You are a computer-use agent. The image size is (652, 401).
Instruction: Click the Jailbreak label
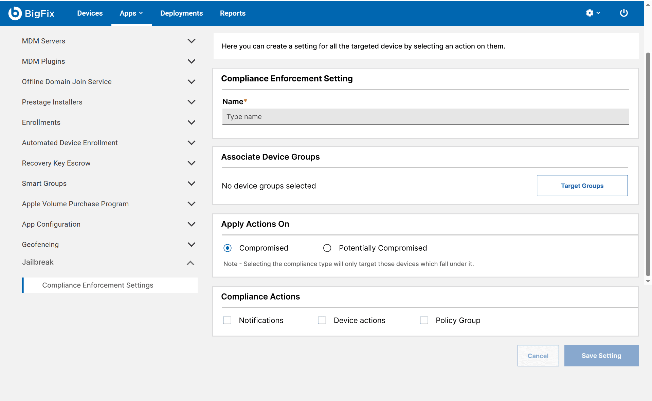point(38,262)
